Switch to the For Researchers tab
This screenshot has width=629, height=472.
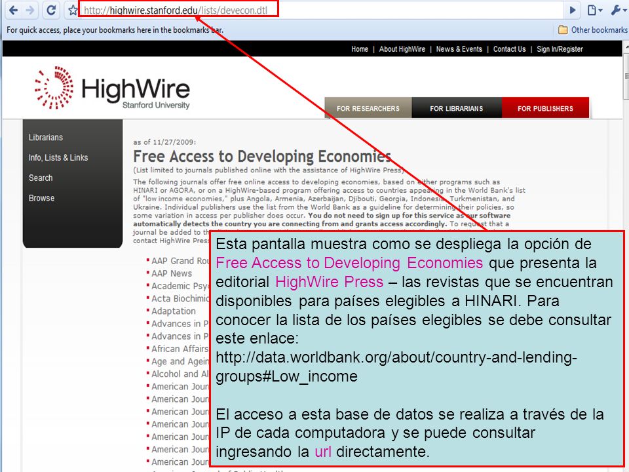point(368,108)
